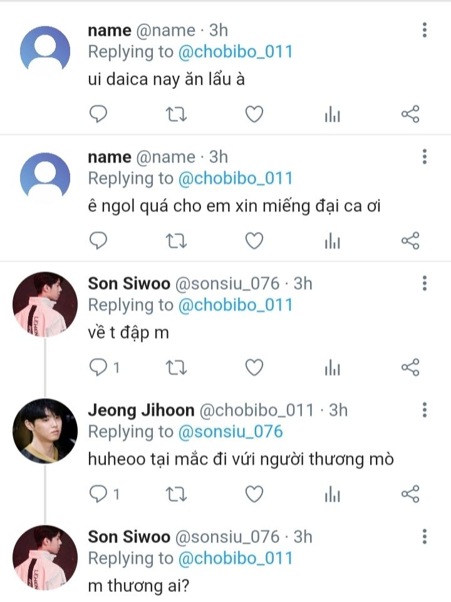
Task: Open more options on 'ê ngol quá' tweet
Action: coord(425,157)
